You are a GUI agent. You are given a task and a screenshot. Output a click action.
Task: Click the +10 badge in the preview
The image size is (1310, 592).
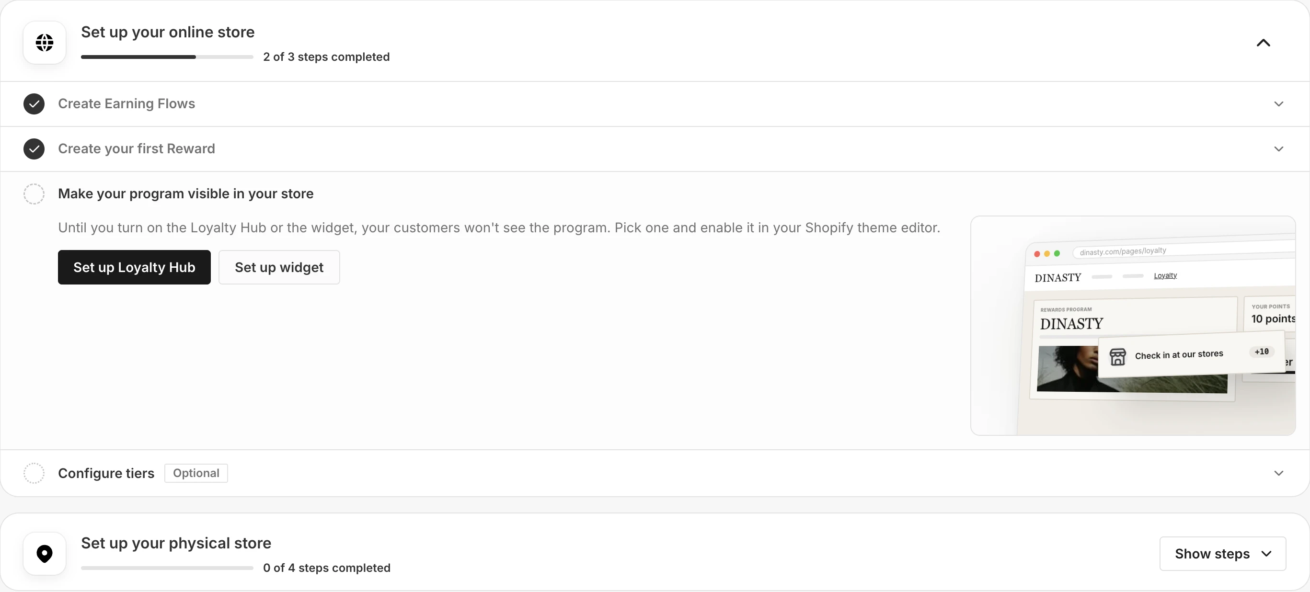(1261, 352)
